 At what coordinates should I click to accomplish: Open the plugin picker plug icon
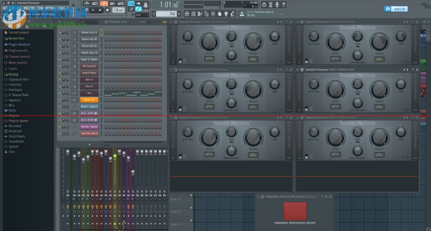(226, 14)
